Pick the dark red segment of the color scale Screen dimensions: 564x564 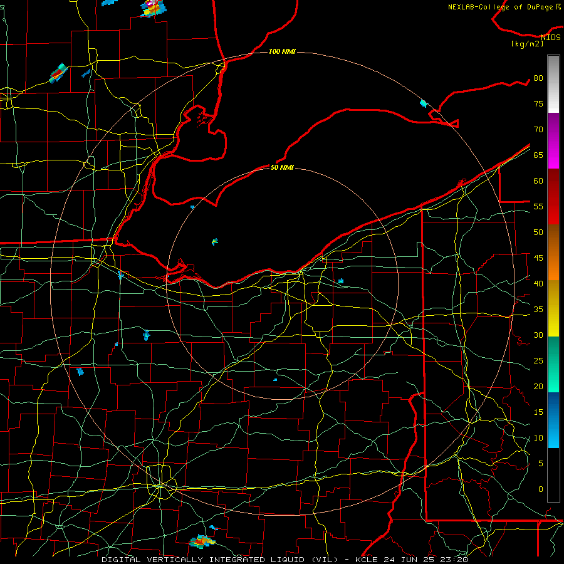(553, 196)
